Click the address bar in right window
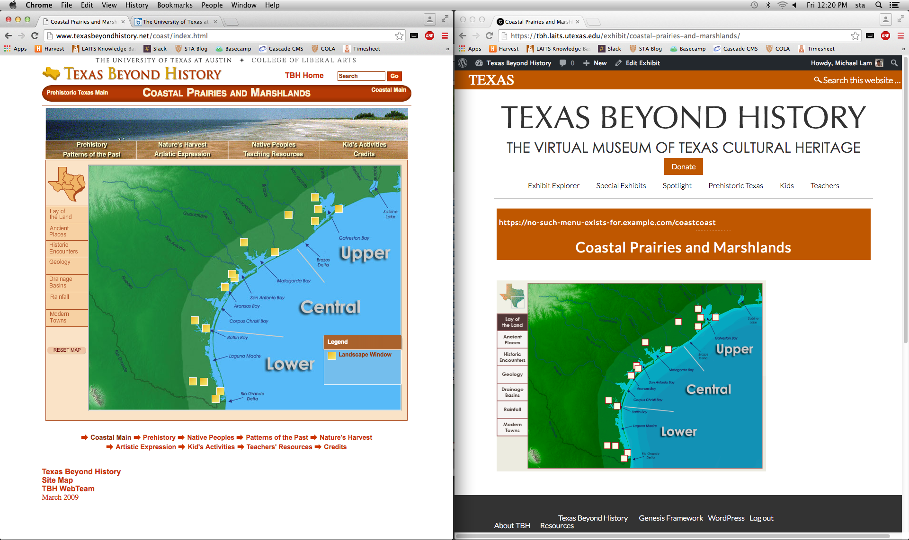Viewport: 909px width, 540px height. pyautogui.click(x=680, y=35)
